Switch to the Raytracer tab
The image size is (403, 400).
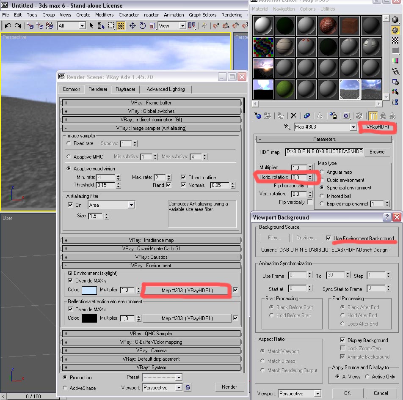tap(125, 89)
